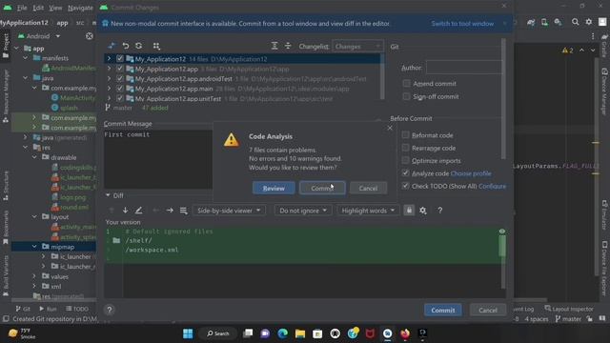Open the Changelist dropdown
This screenshot has height=343, width=610.
pos(357,47)
